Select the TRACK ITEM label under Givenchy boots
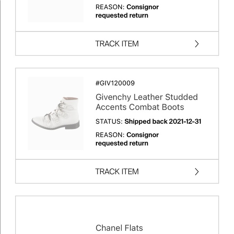The height and width of the screenshot is (234, 234). click(117, 171)
